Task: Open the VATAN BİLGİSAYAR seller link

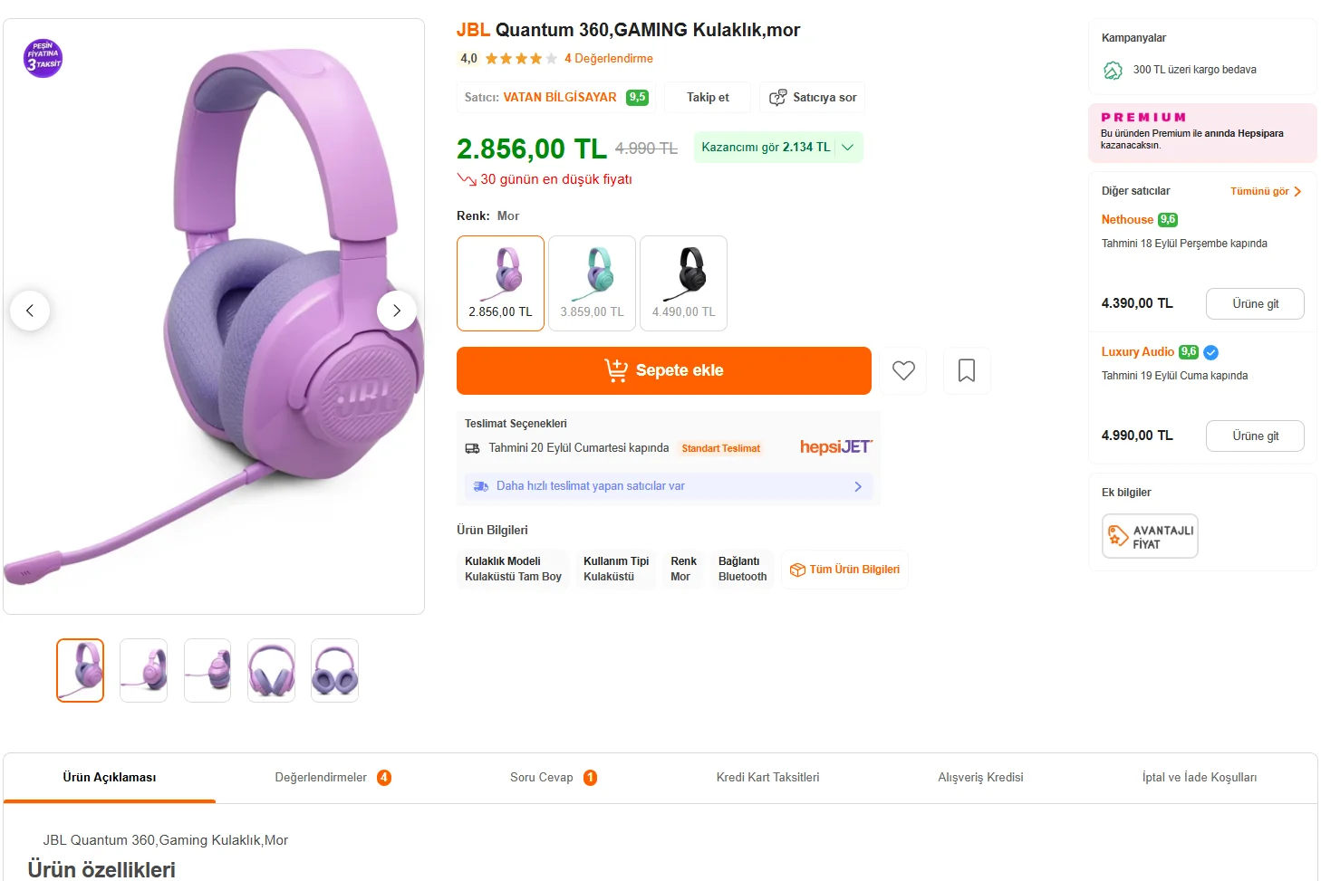Action: click(x=559, y=98)
